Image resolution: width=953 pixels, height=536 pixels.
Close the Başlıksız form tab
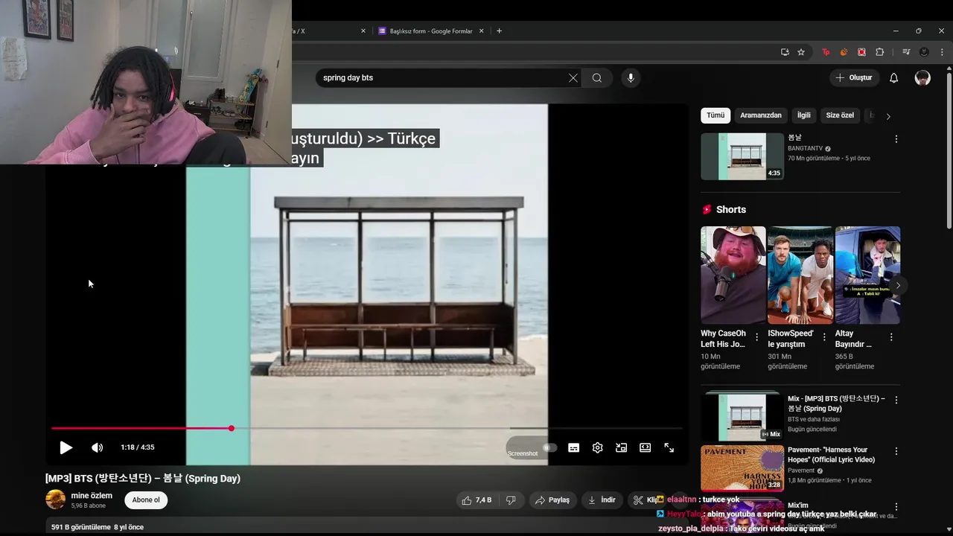pyautogui.click(x=482, y=31)
